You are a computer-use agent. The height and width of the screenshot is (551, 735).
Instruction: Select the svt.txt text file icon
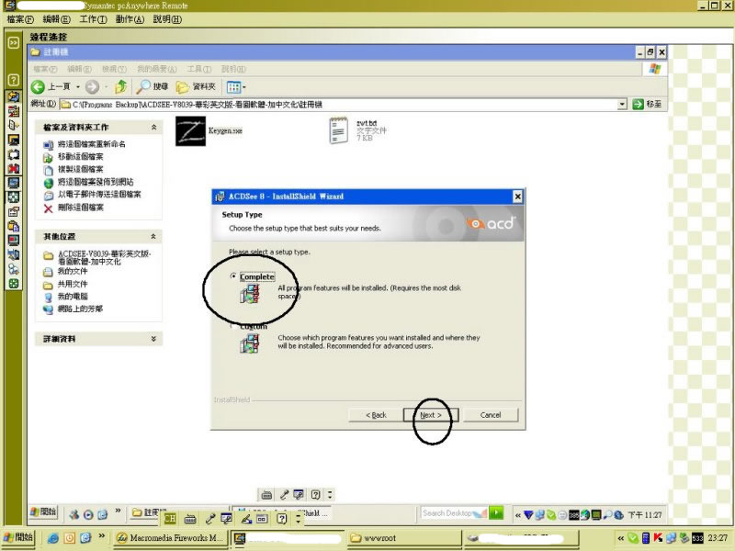(x=338, y=130)
